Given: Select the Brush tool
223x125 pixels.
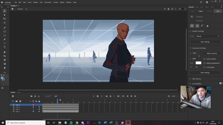Looking at the screenshot, I should [x=5, y=27].
